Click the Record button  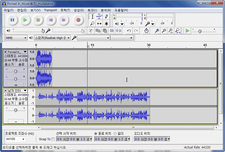click(x=78, y=20)
